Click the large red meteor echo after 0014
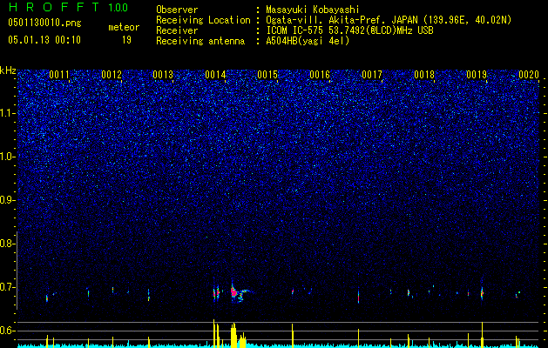The width and height of the screenshot is (548, 348). 234,292
